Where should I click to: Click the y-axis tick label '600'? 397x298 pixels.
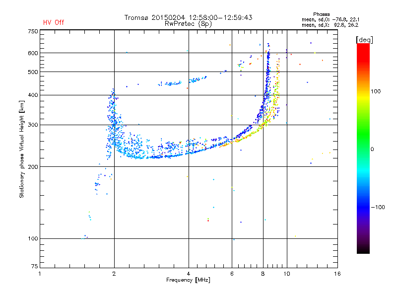pos(33,53)
